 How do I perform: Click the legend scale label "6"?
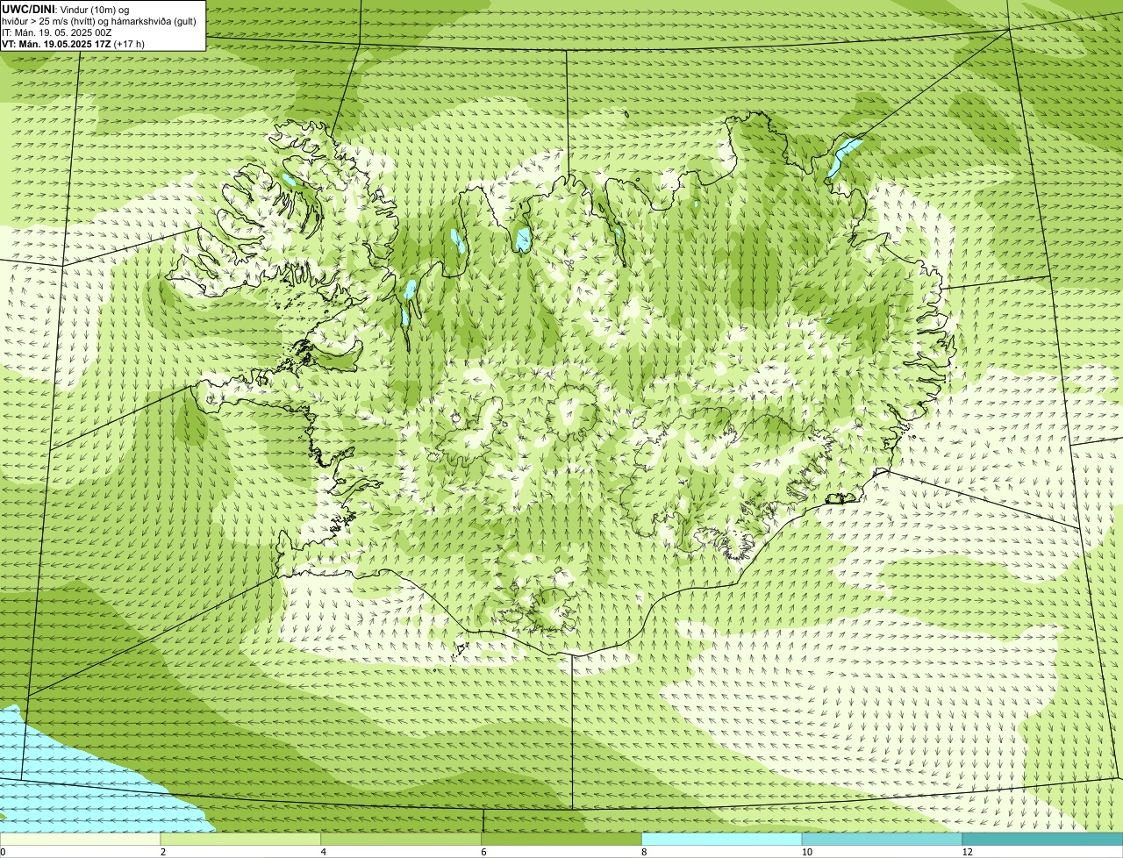tap(484, 852)
